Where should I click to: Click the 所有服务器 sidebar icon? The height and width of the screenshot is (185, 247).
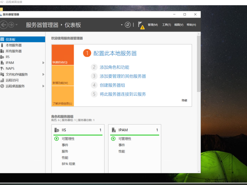(x=2, y=51)
